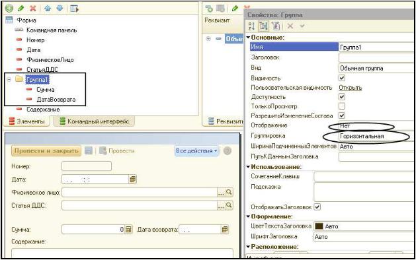This screenshot has height=260, width=416.
Task: Click the grey X cancel icon in Свойства toolbar
Action: pyautogui.click(x=290, y=26)
